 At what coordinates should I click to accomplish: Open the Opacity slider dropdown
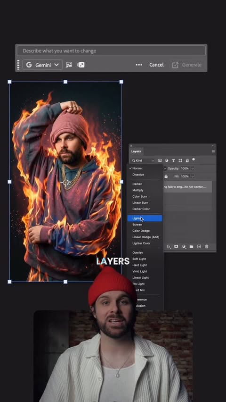tap(193, 168)
